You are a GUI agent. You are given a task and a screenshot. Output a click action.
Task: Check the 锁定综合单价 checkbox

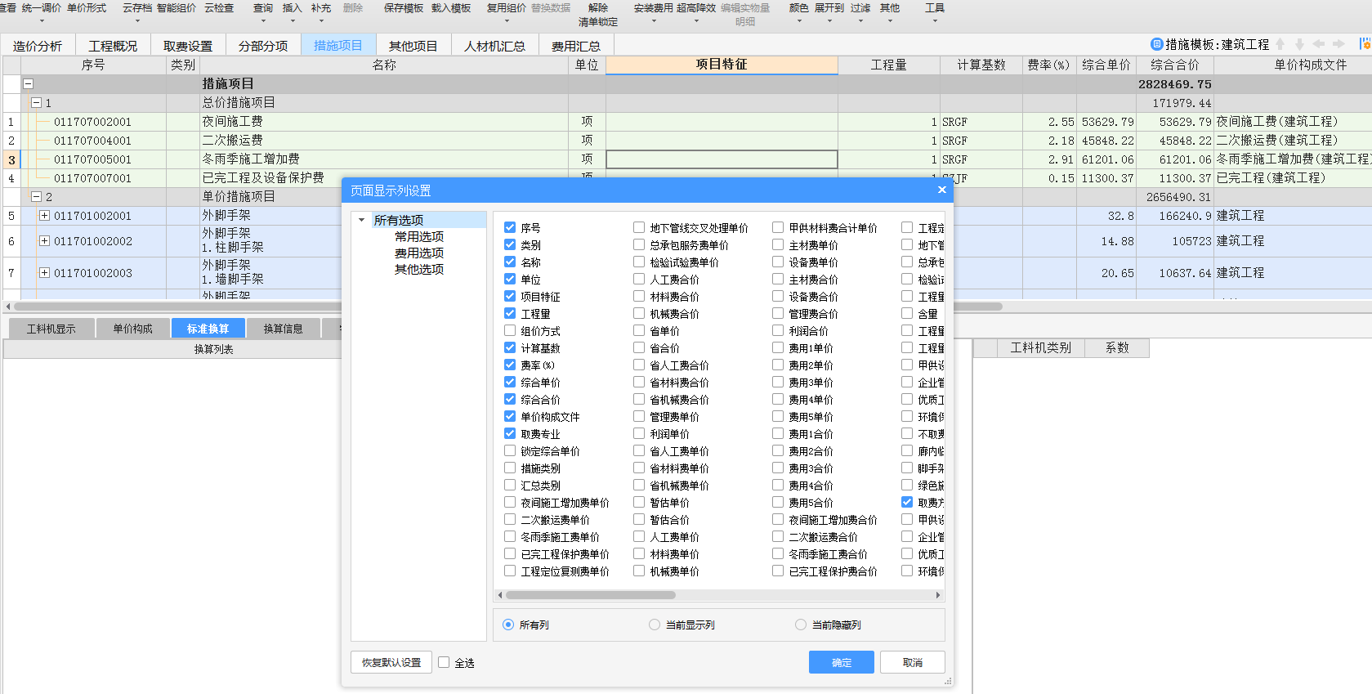[510, 451]
